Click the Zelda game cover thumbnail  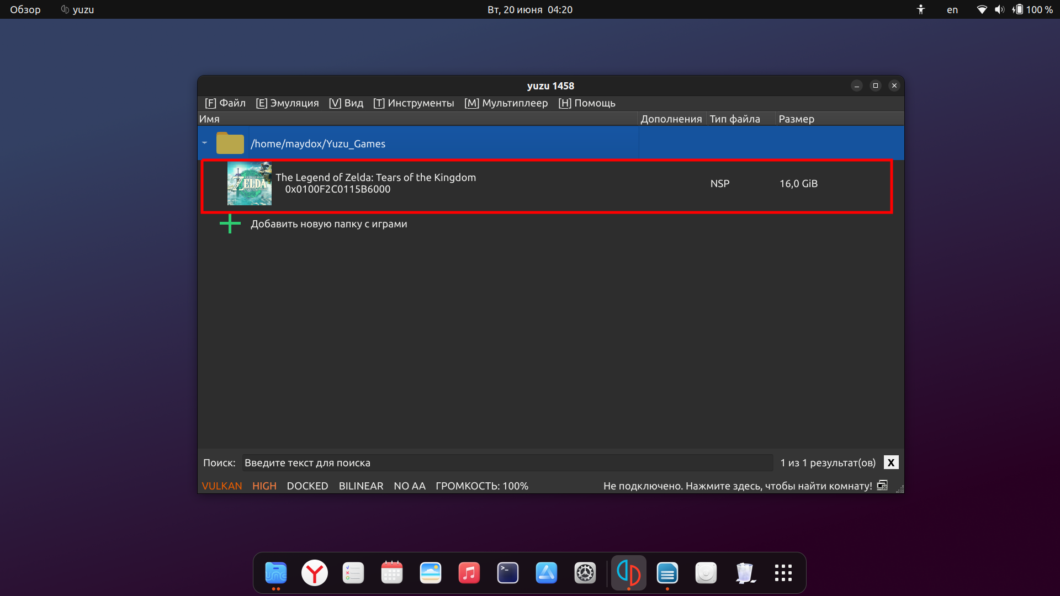(x=250, y=183)
